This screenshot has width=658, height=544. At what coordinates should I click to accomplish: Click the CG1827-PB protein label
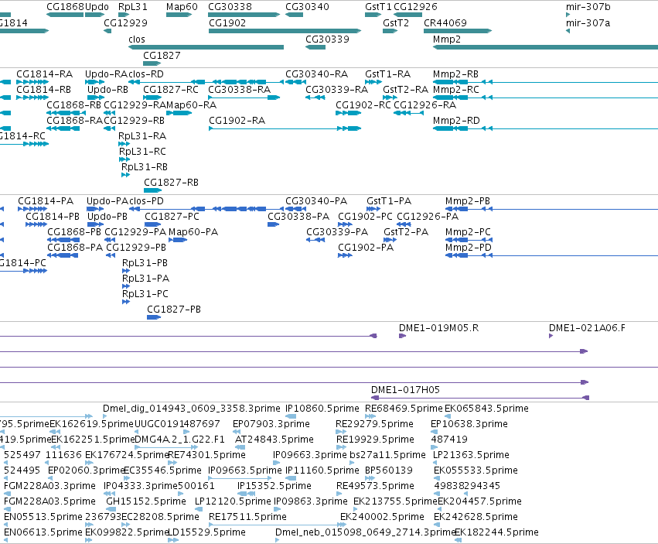pos(174,310)
